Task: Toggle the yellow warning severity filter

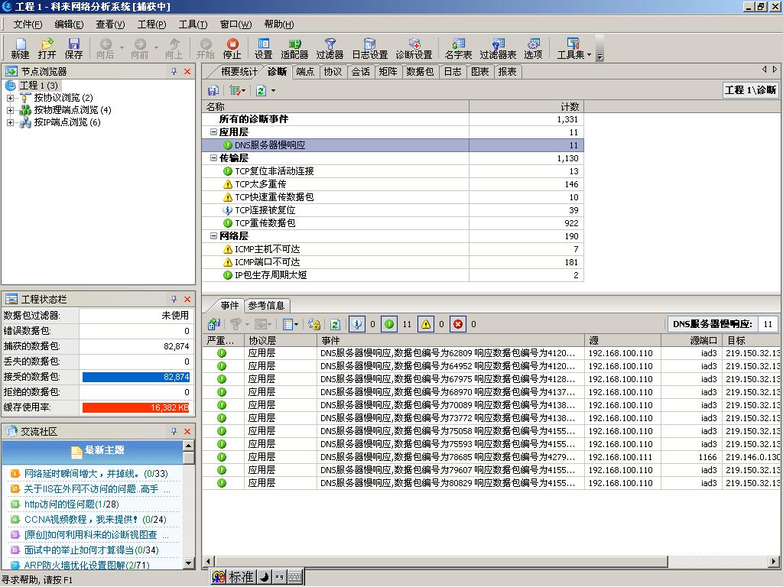Action: (426, 324)
